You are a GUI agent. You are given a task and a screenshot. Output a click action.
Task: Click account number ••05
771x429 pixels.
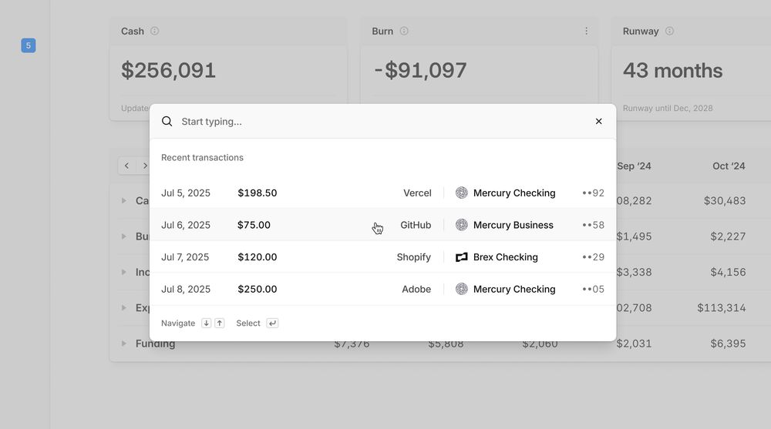[593, 289]
